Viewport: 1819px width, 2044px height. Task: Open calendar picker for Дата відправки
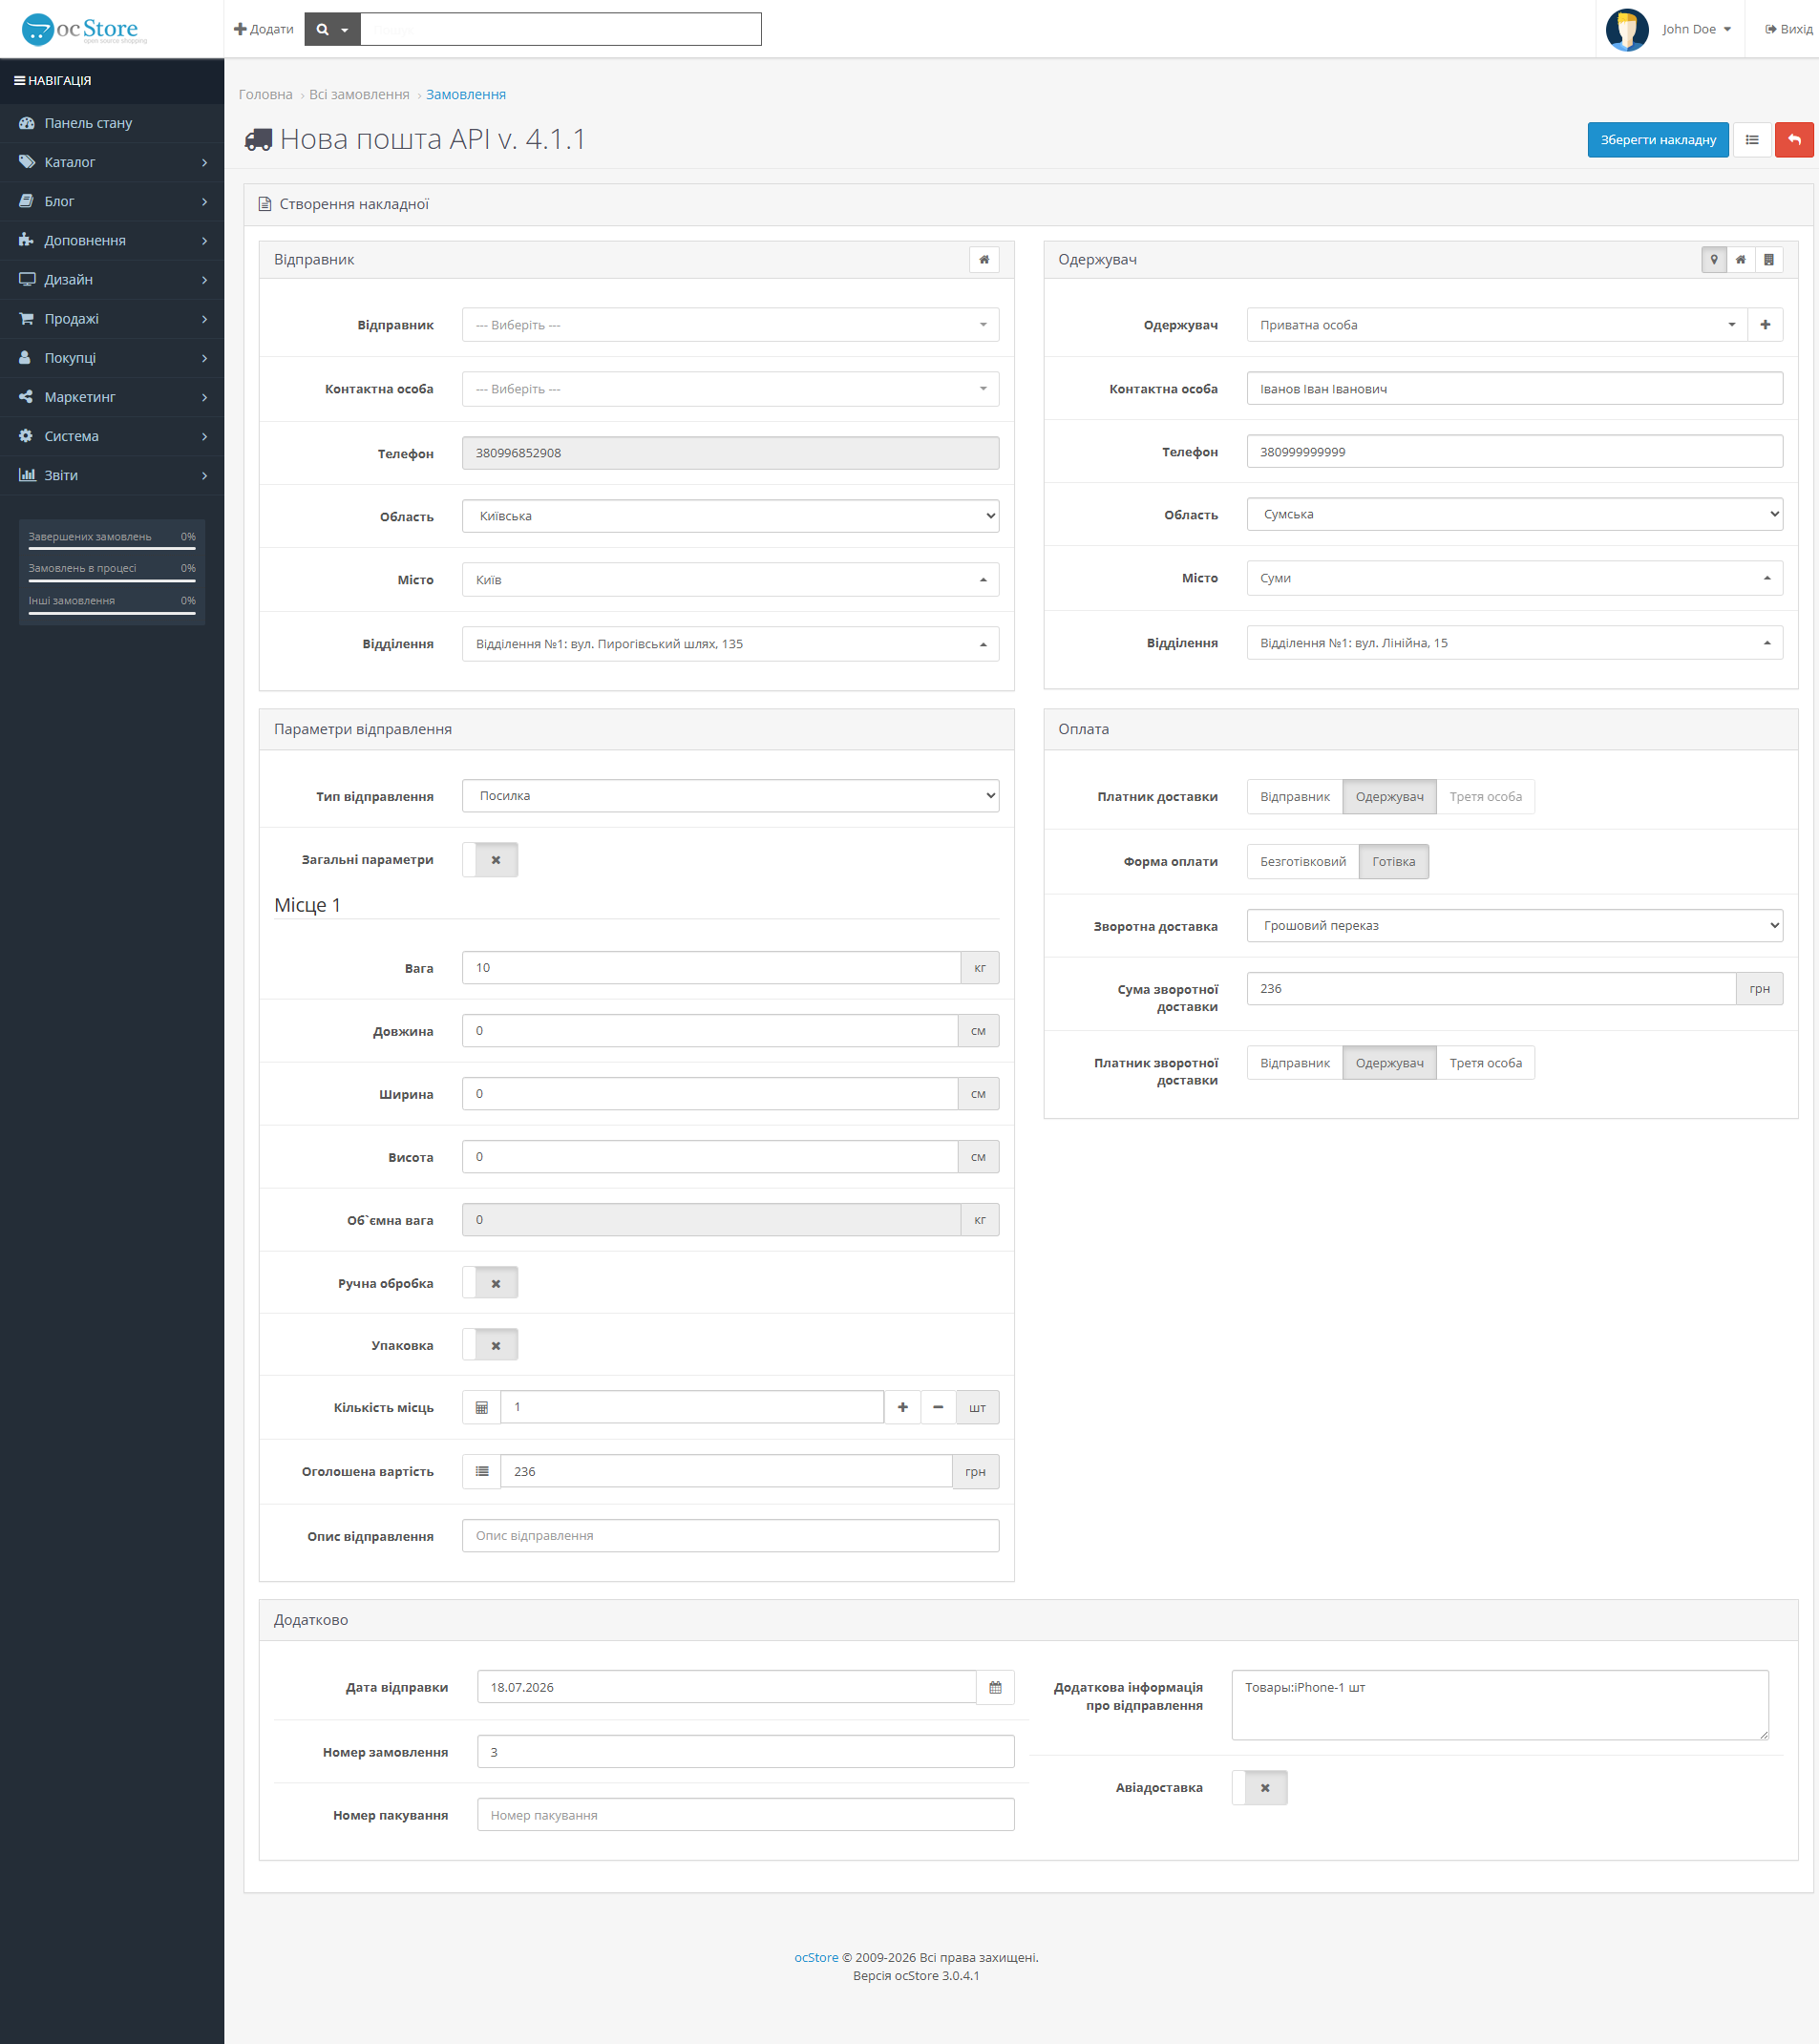[x=996, y=1688]
